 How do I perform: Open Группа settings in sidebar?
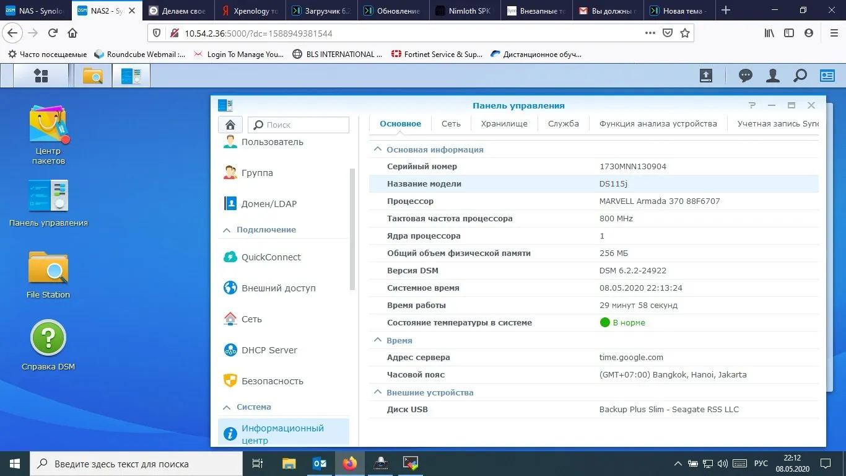[x=284, y=173]
